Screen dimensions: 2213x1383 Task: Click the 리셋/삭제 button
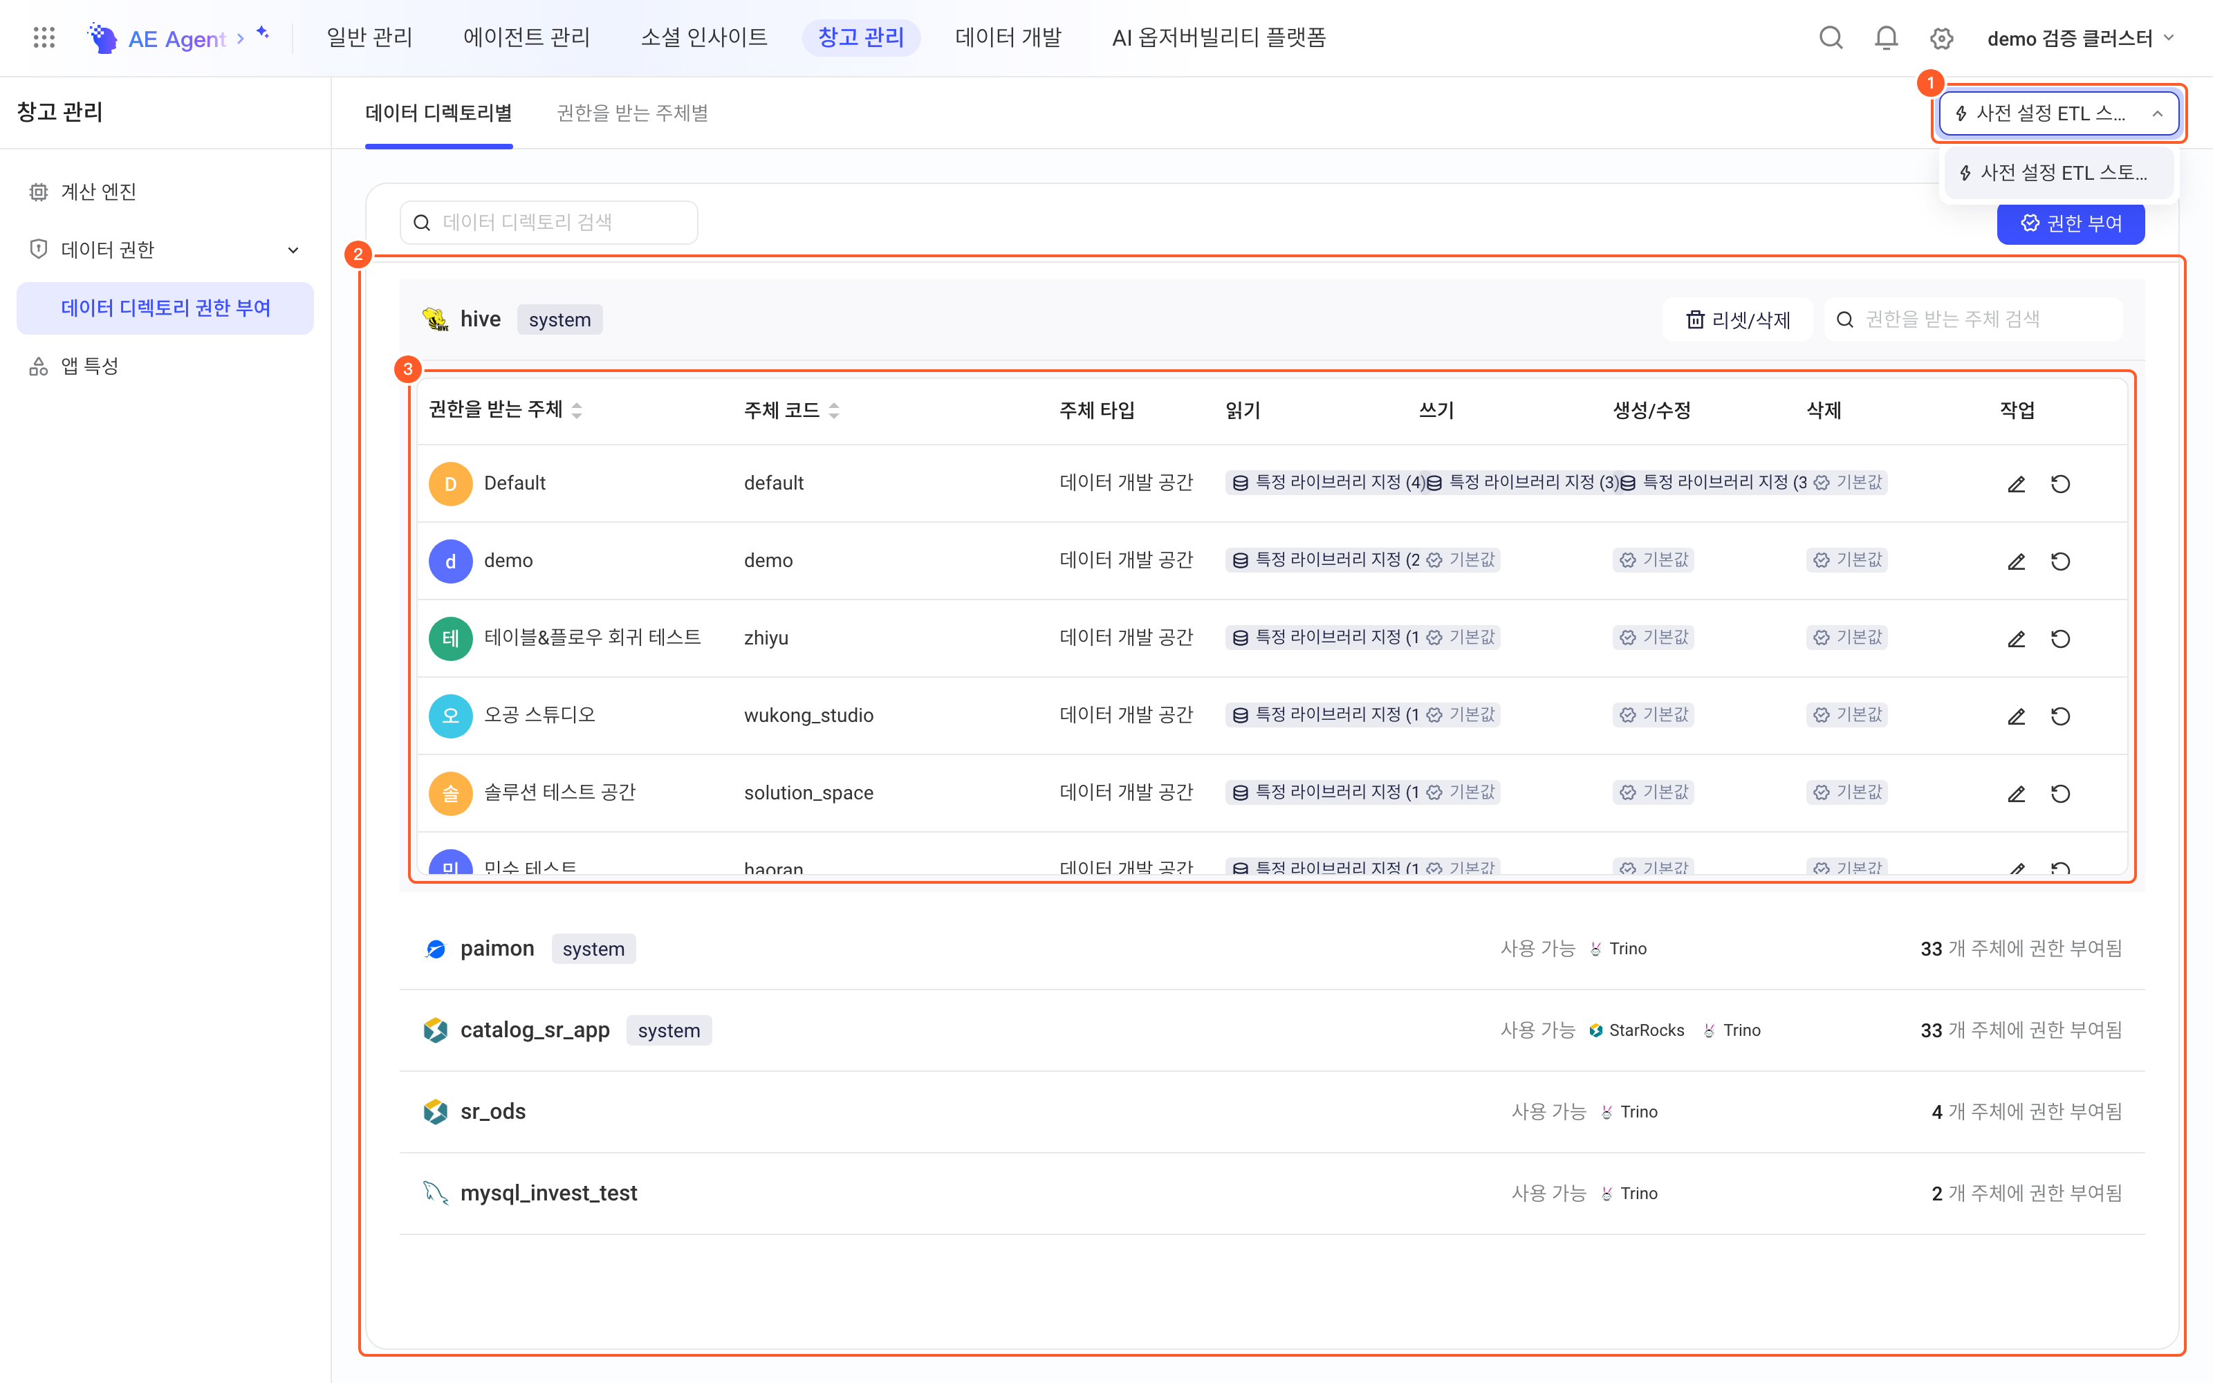pyautogui.click(x=1737, y=319)
